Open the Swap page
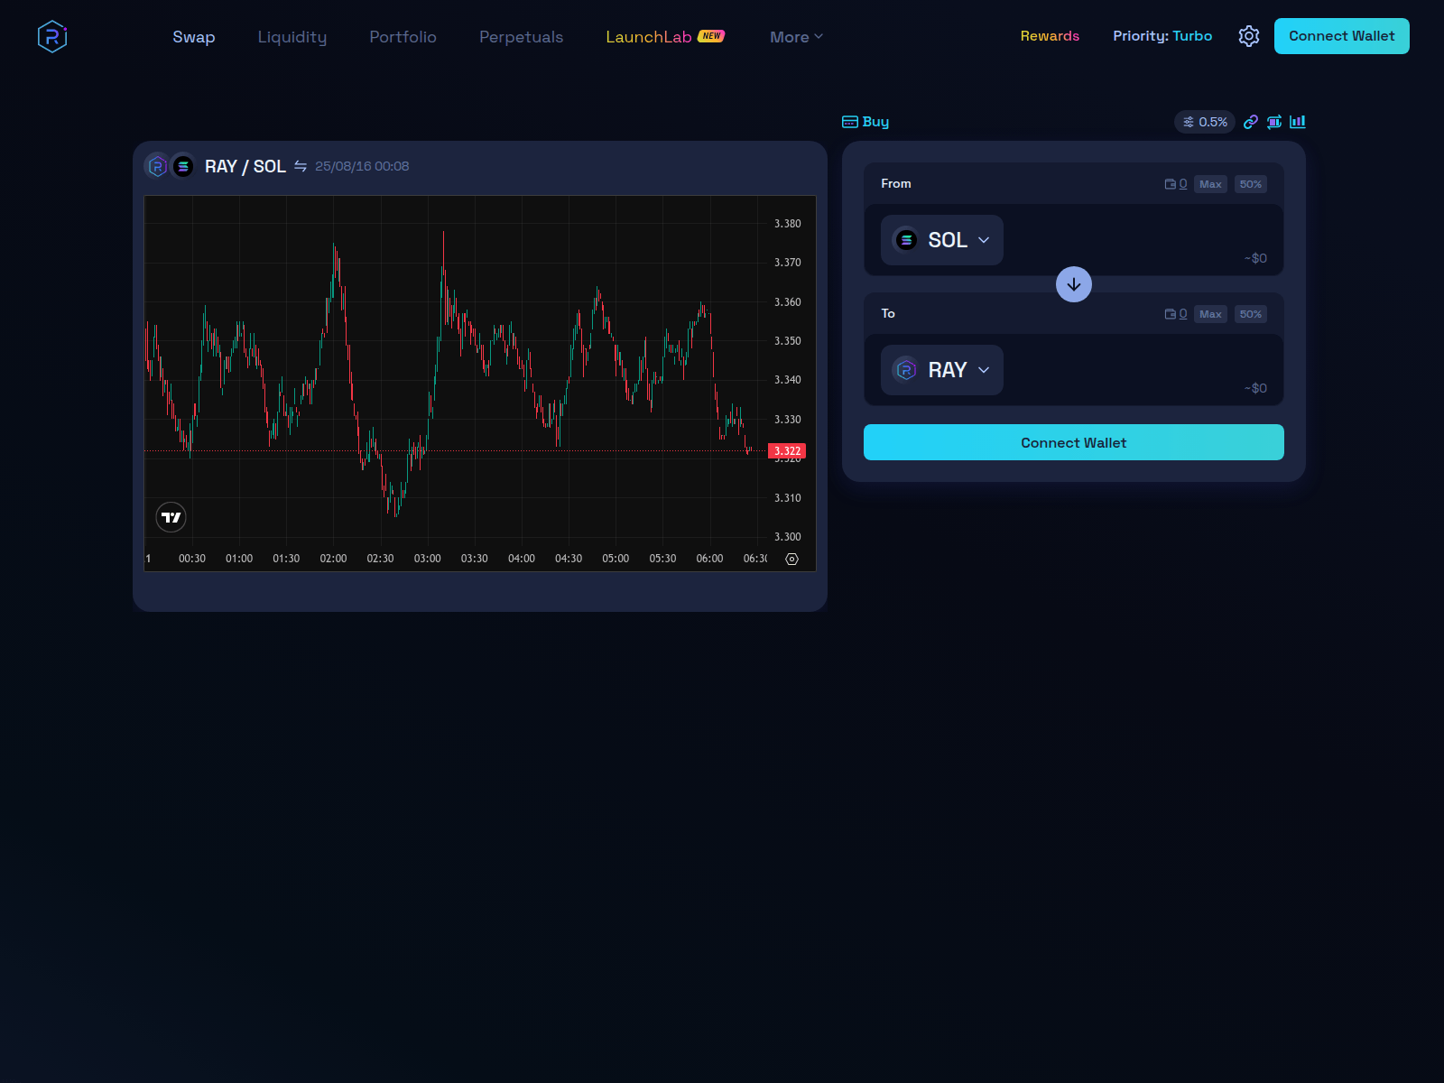1444x1083 pixels. (x=194, y=37)
